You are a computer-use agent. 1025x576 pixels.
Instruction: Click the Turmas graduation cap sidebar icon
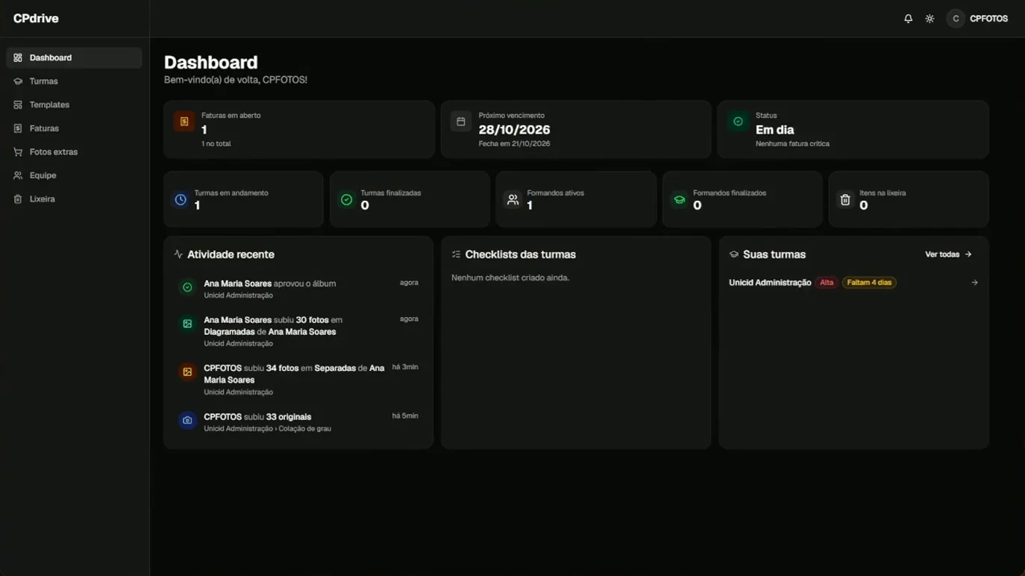[x=18, y=81]
